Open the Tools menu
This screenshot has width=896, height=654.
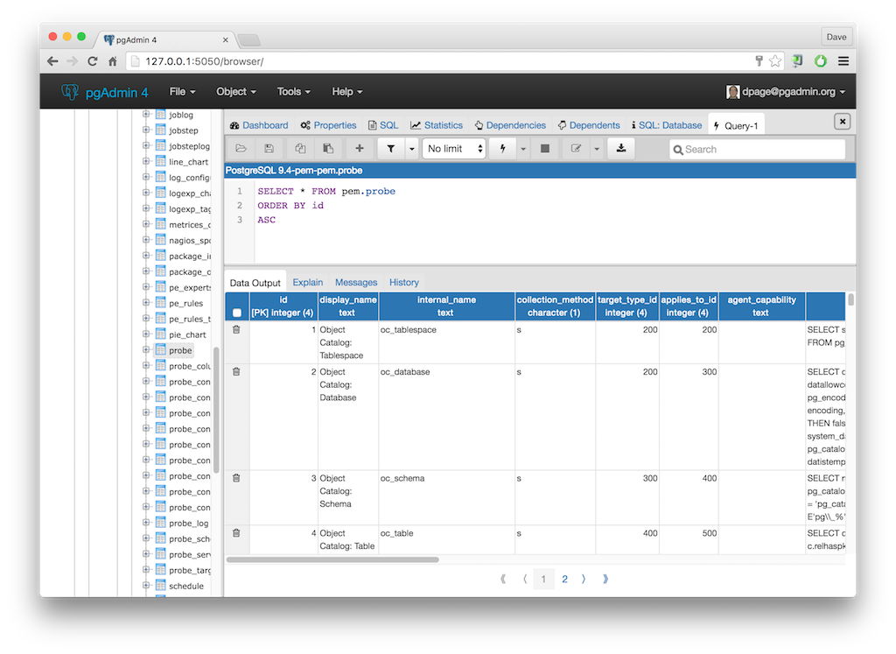coord(294,91)
